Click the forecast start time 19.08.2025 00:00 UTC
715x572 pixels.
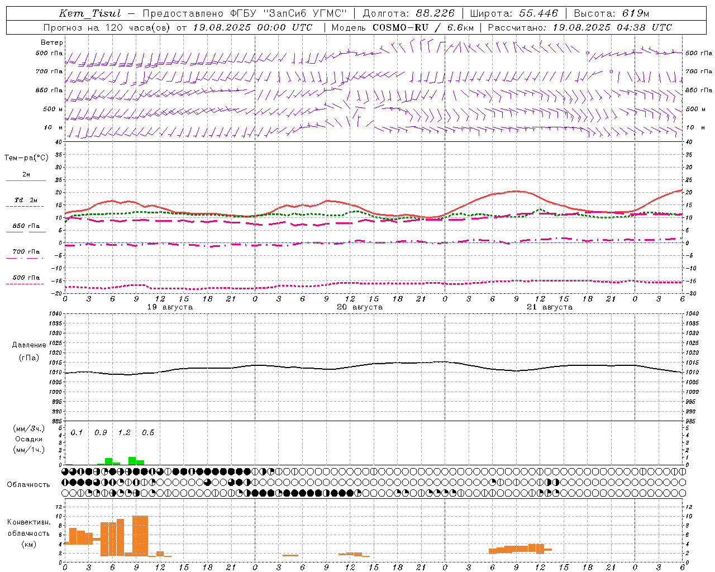252,27
